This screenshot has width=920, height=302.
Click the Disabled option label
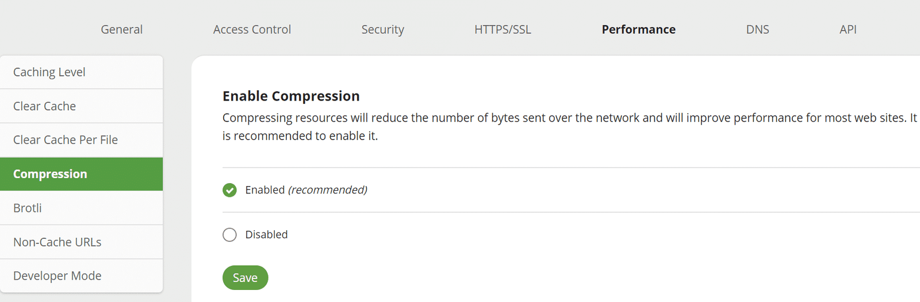coord(266,235)
